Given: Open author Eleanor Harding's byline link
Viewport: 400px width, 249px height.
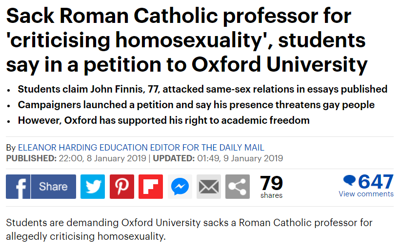Looking at the screenshot, I should click(141, 148).
